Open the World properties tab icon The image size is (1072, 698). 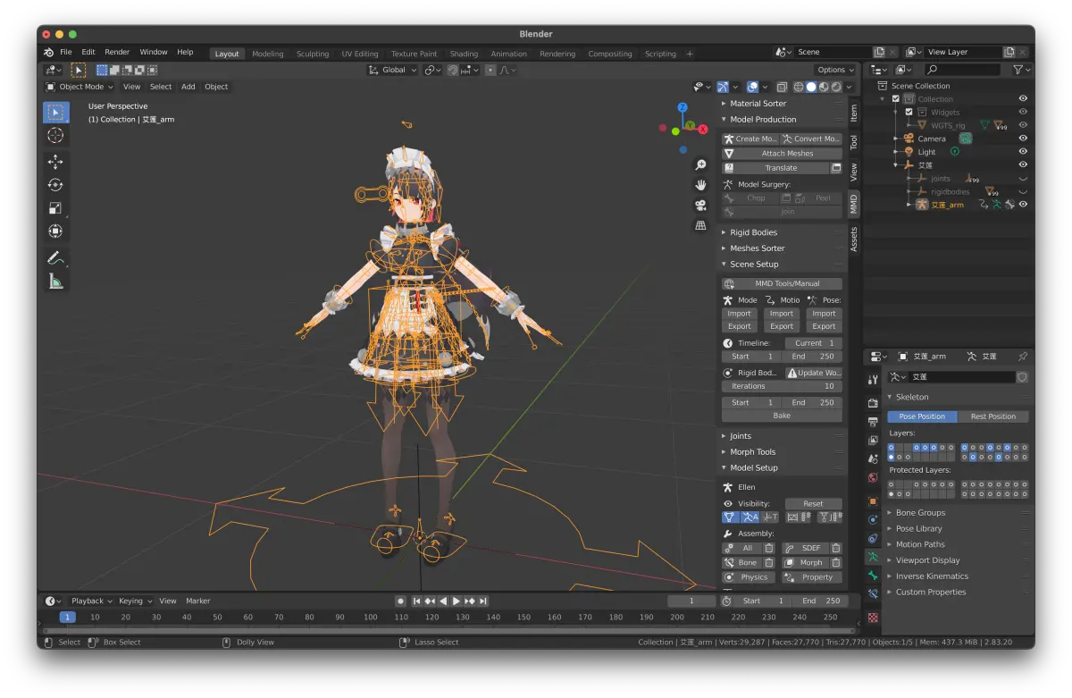click(x=873, y=478)
